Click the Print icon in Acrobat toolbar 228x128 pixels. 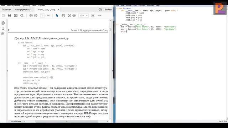tap(10, 15)
